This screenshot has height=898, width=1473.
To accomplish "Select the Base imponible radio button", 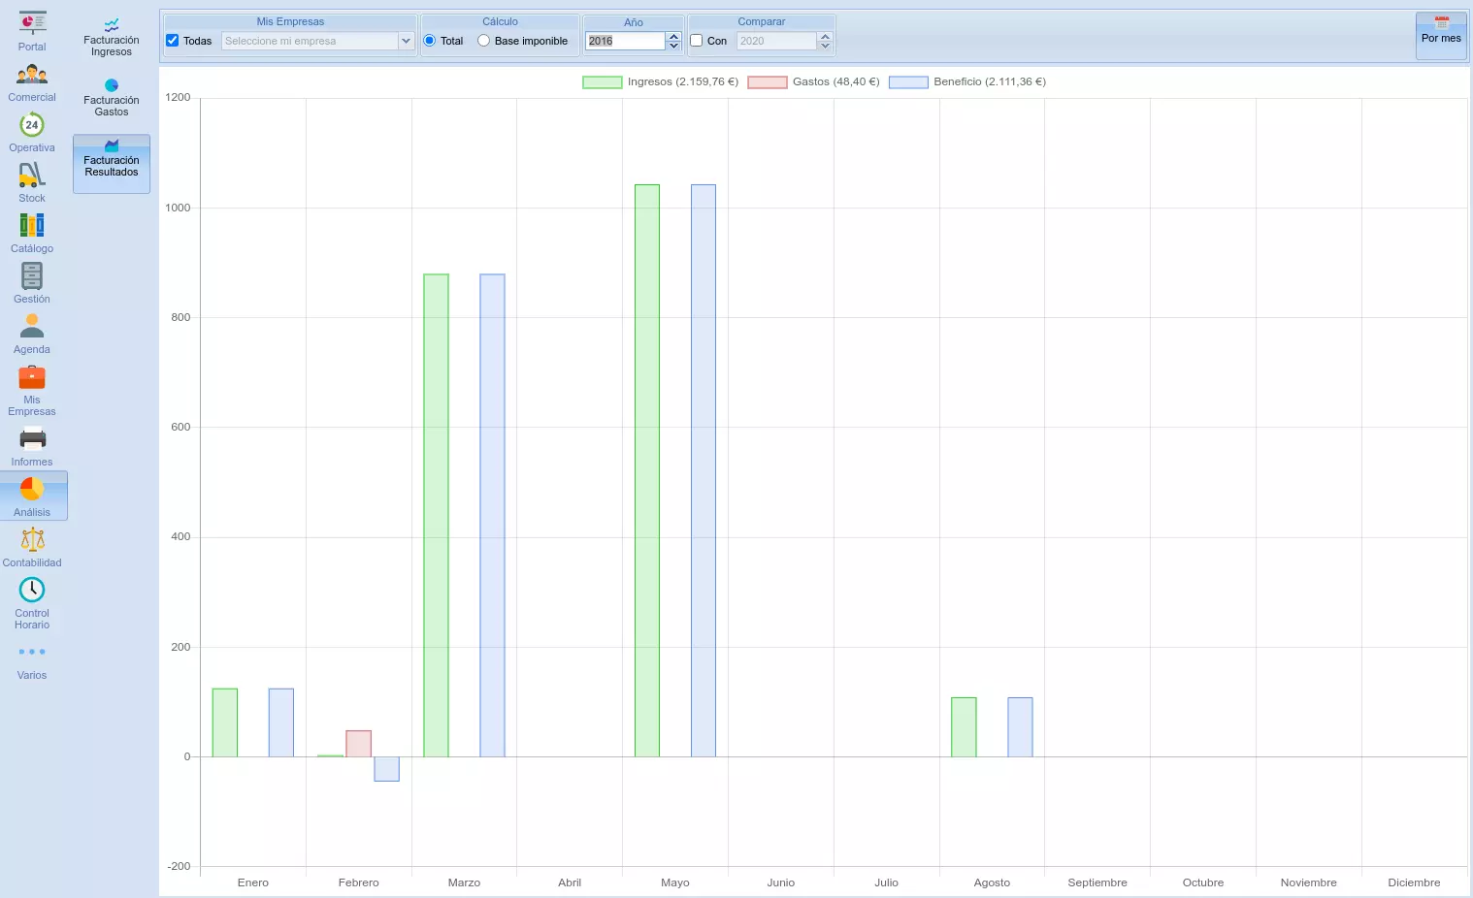I will pyautogui.click(x=483, y=41).
